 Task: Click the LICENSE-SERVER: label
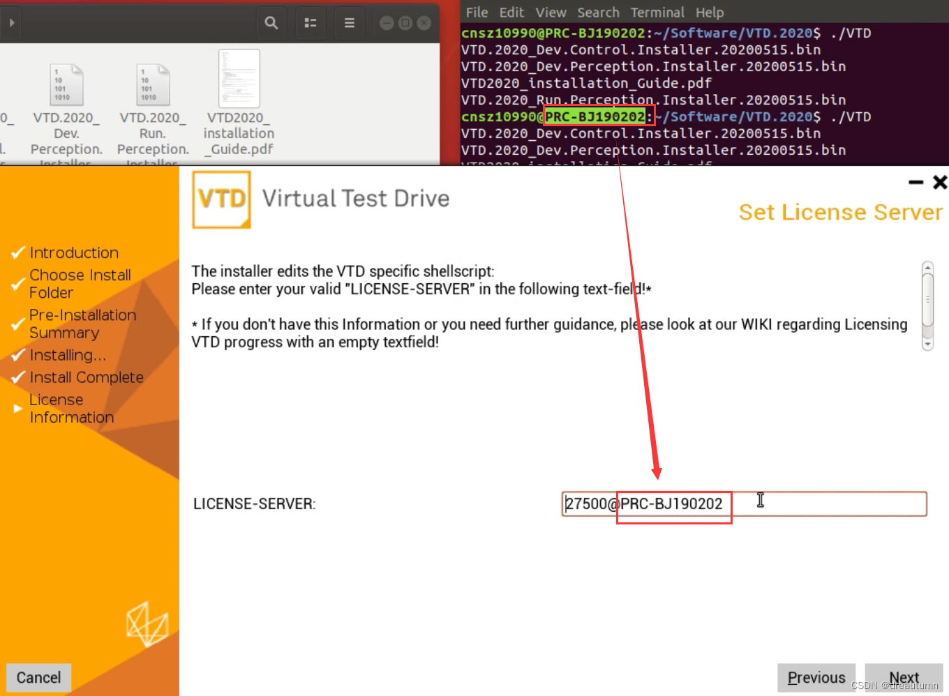(x=255, y=504)
